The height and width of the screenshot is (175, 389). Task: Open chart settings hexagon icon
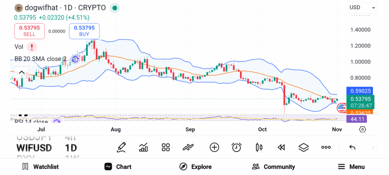(362, 129)
